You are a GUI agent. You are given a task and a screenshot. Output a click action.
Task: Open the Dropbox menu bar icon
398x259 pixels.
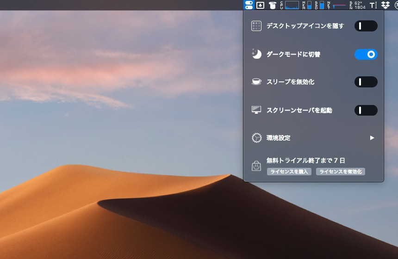[386, 5]
